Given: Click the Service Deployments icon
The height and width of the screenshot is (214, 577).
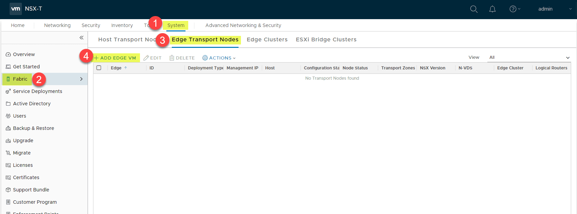Looking at the screenshot, I should pyautogui.click(x=8, y=91).
